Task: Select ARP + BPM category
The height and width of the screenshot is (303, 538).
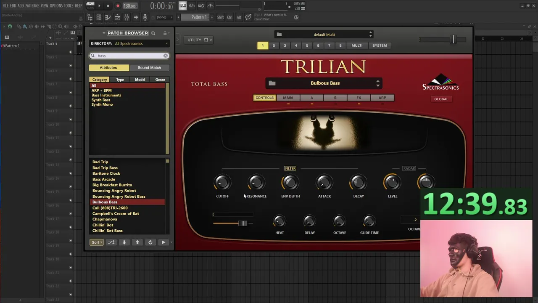Action: pyautogui.click(x=102, y=90)
